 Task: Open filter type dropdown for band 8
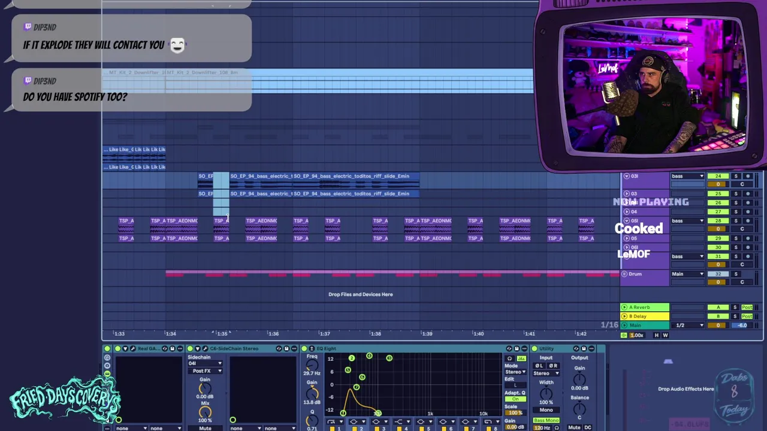[492, 421]
